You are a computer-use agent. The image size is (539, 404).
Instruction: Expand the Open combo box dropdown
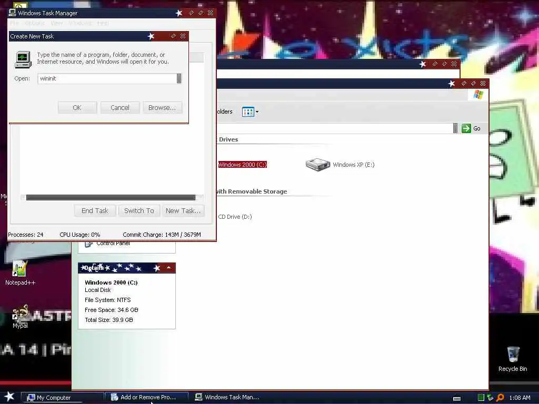179,78
